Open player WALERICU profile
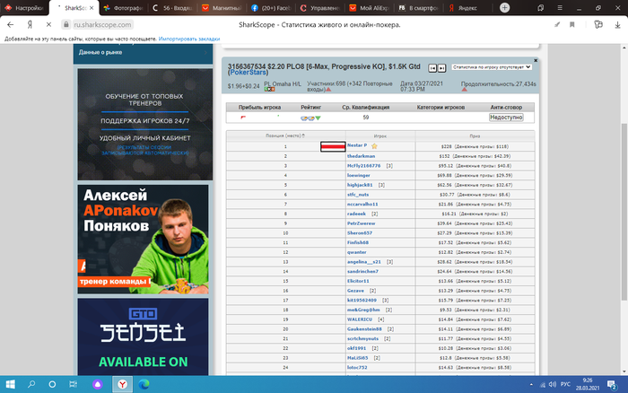 pos(360,319)
